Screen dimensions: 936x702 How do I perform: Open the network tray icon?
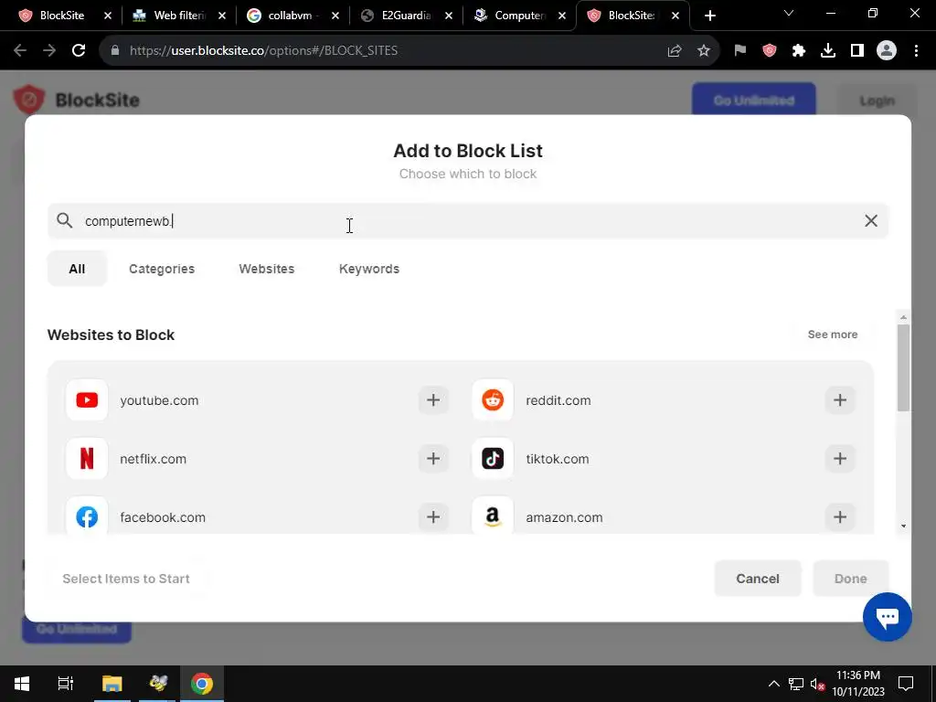796,684
